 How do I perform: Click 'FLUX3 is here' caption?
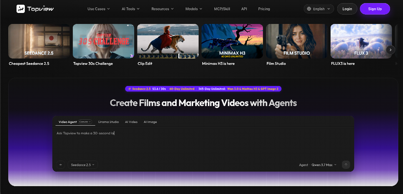(x=343, y=63)
